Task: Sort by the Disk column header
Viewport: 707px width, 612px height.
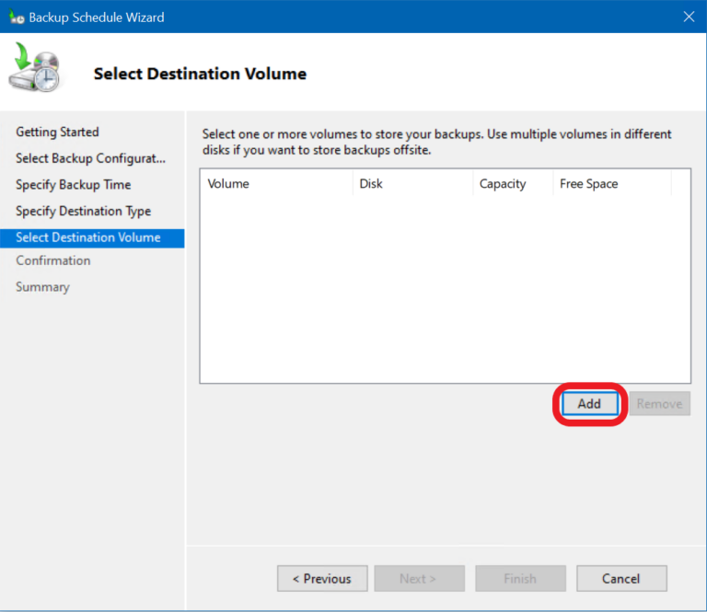Action: coord(412,183)
